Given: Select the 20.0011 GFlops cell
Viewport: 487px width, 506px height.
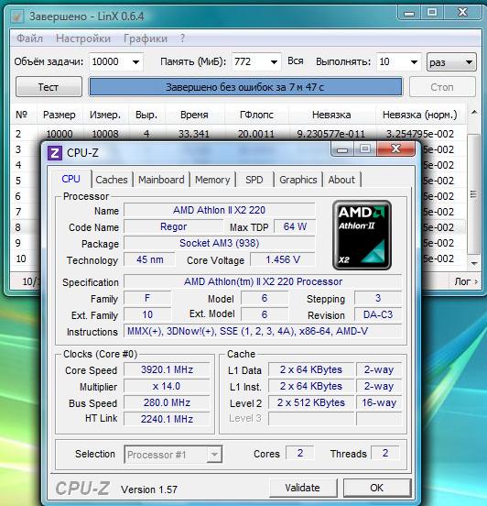Looking at the screenshot, I should 256,134.
